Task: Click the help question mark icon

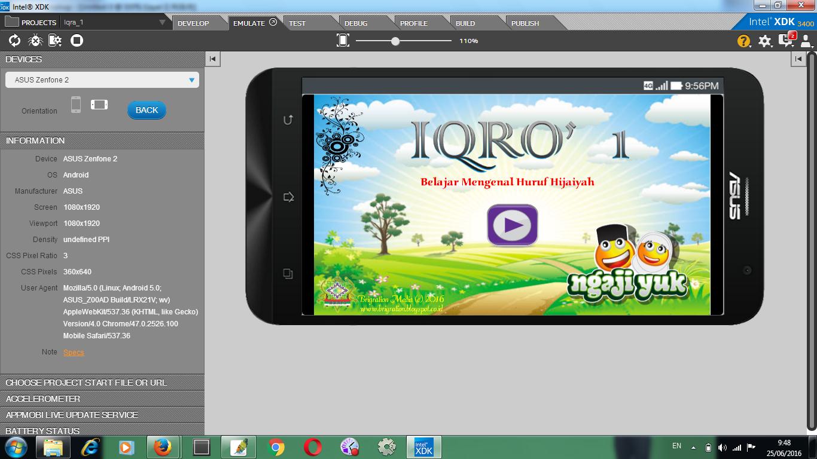Action: pyautogui.click(x=742, y=41)
